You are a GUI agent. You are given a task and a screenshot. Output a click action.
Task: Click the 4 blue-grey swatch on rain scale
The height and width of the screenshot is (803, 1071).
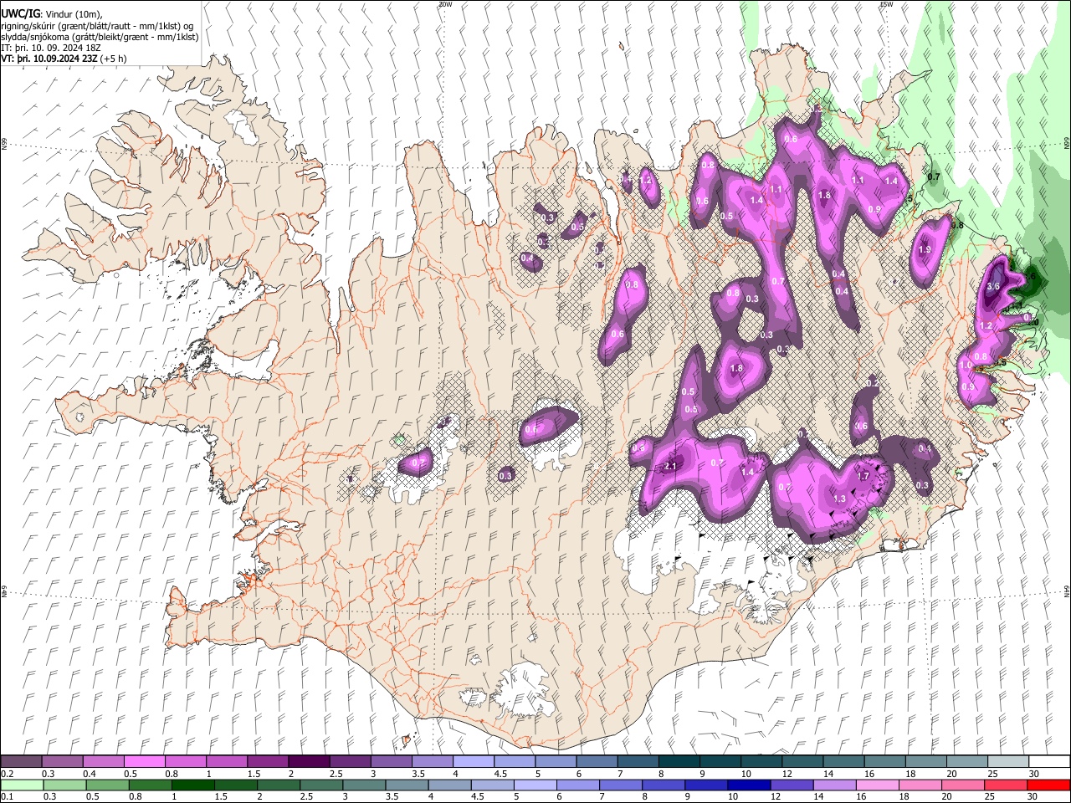tap(449, 785)
